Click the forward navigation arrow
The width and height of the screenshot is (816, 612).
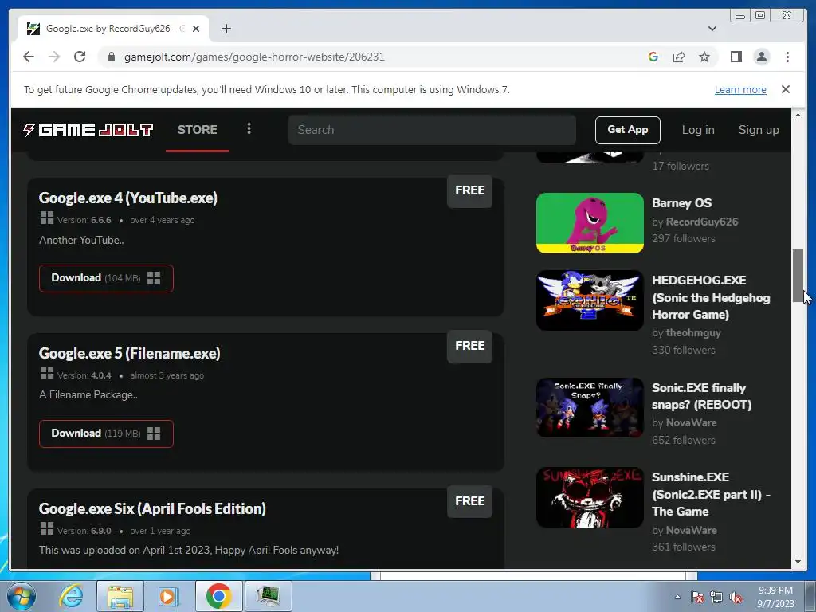coord(54,57)
